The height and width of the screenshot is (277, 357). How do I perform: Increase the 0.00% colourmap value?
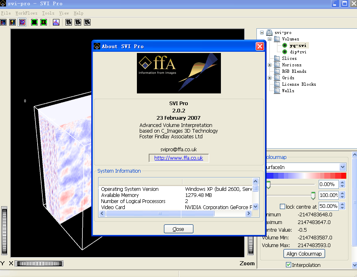tap(342, 182)
